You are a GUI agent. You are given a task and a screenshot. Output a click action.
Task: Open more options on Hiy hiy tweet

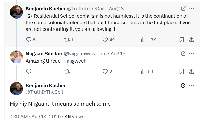pos(192,86)
